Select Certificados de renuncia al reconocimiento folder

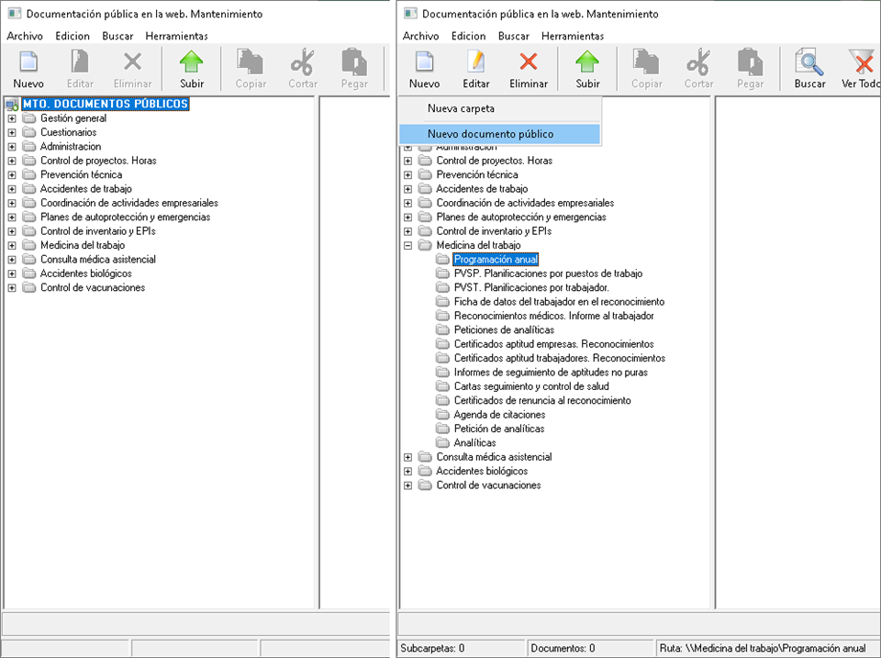point(541,400)
